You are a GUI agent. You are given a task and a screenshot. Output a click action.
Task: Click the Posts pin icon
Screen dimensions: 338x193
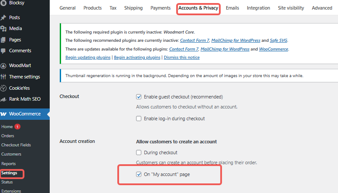[x=3, y=17]
